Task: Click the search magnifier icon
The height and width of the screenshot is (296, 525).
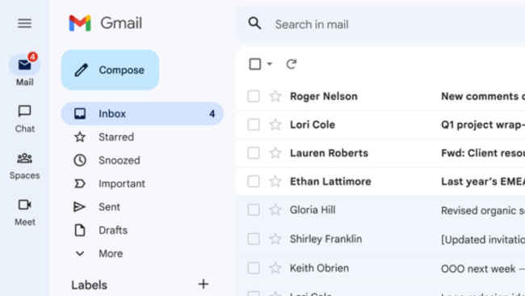Action: click(254, 23)
